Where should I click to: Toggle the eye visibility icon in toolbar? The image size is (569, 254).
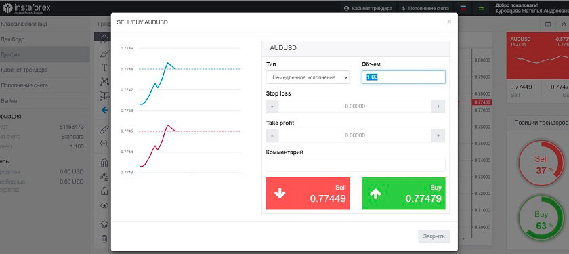coord(104,205)
